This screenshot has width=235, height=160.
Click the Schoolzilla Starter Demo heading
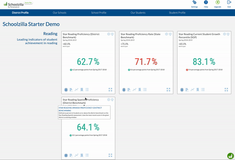pyautogui.click(x=31, y=24)
